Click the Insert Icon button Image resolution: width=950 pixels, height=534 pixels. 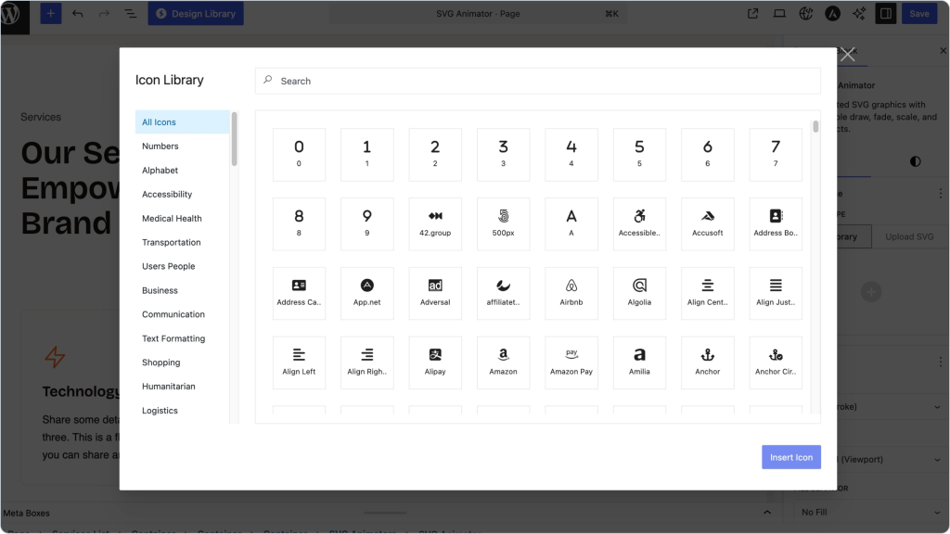coord(791,457)
